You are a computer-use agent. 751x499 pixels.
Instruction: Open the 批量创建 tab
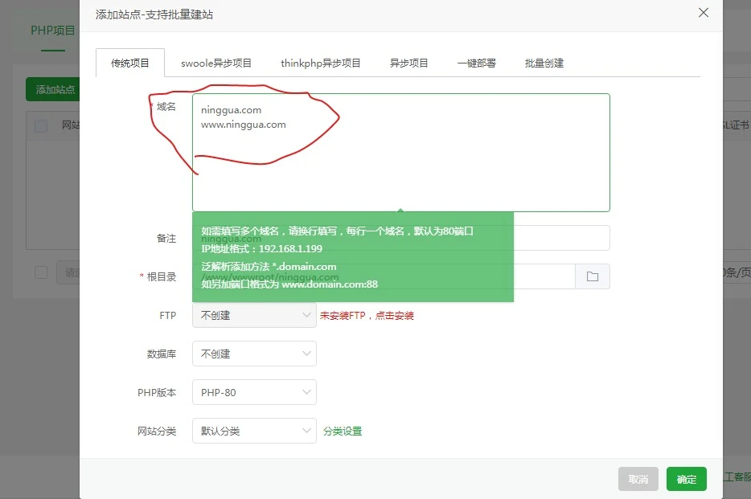(x=544, y=63)
